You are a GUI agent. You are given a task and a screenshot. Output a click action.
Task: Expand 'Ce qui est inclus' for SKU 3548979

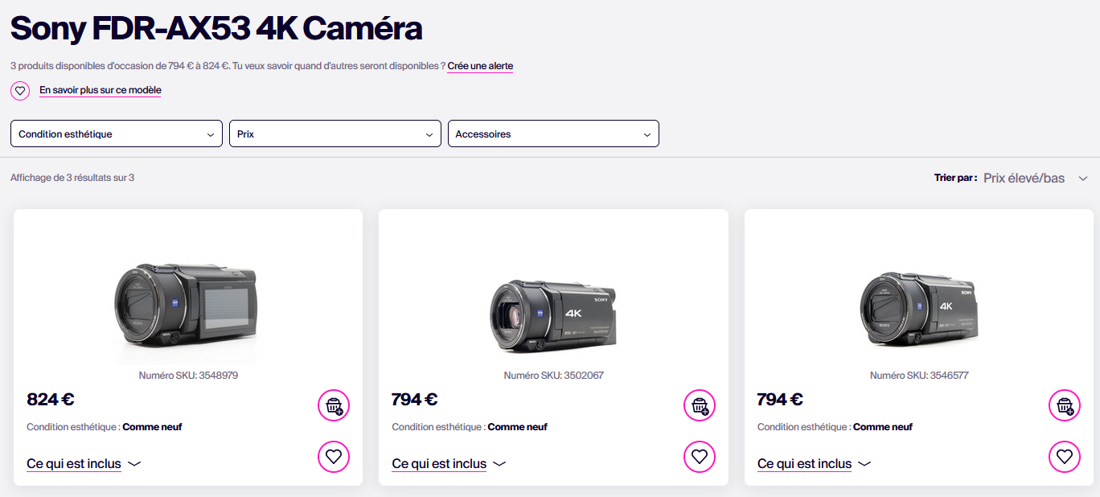(84, 464)
